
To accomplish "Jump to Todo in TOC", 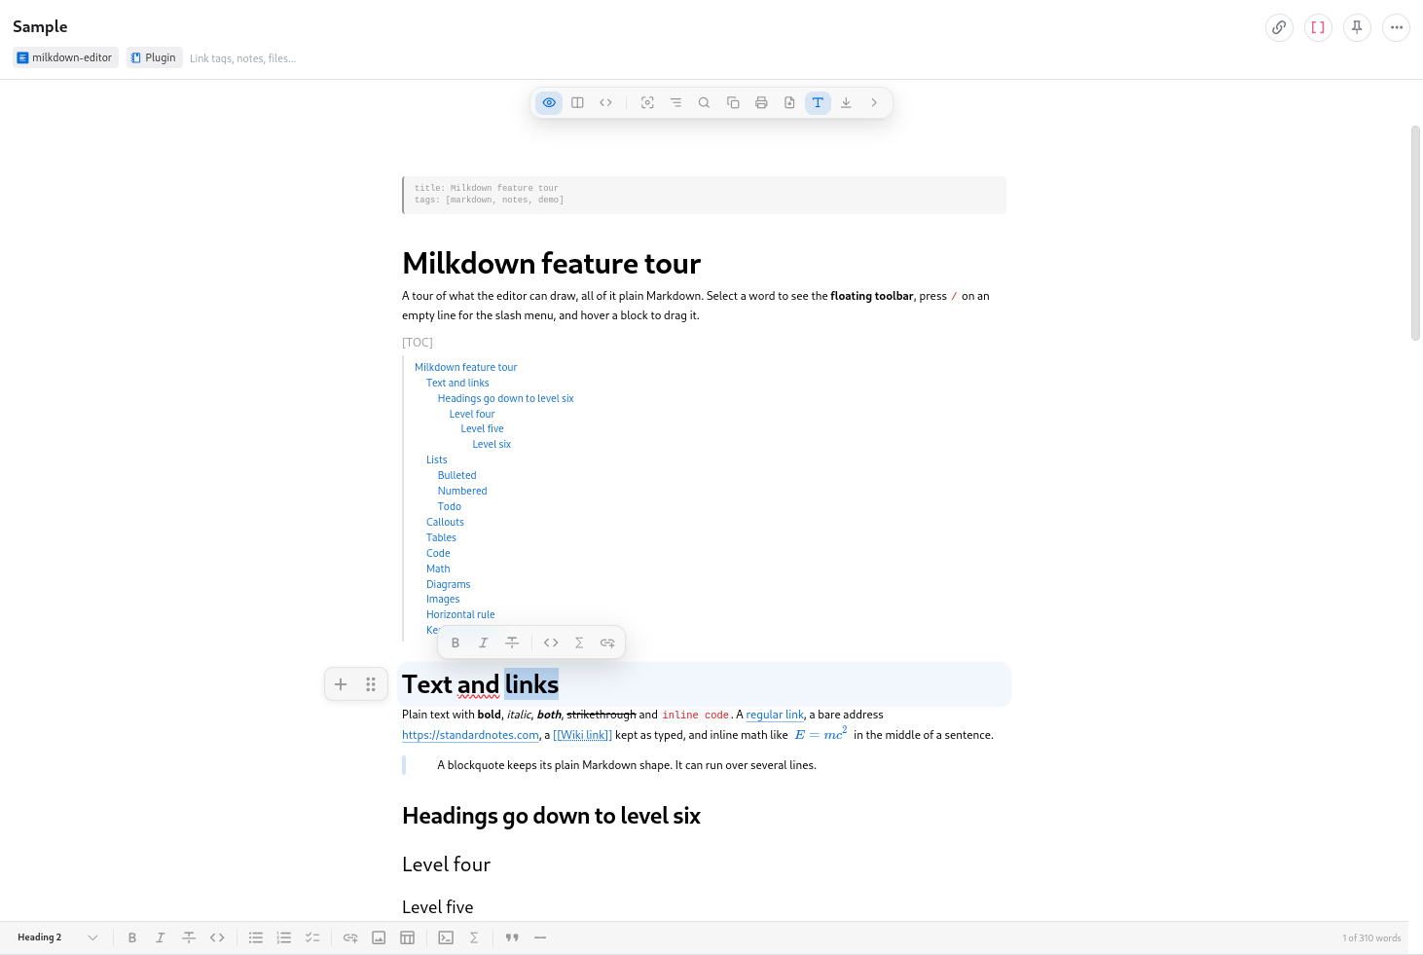I will [450, 506].
